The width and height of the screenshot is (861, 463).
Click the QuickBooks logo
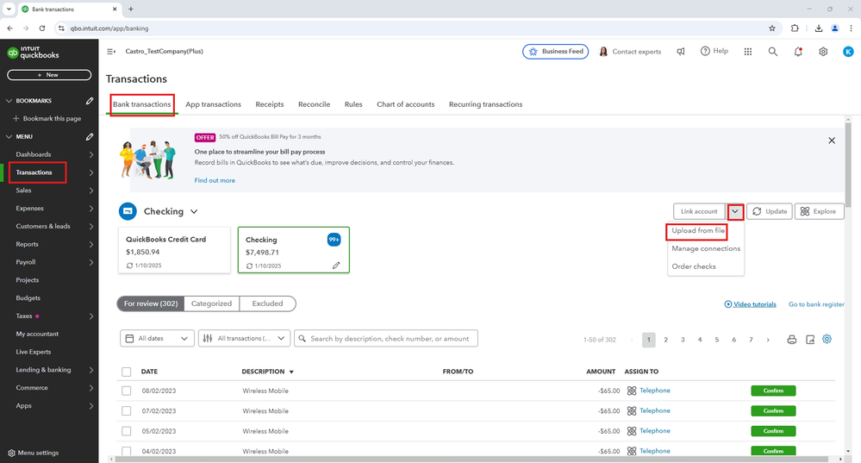(x=33, y=53)
